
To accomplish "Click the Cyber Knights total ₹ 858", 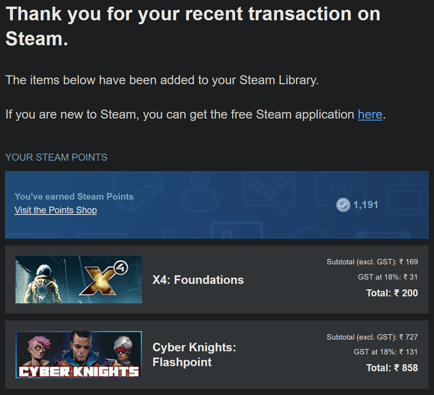I will point(392,368).
